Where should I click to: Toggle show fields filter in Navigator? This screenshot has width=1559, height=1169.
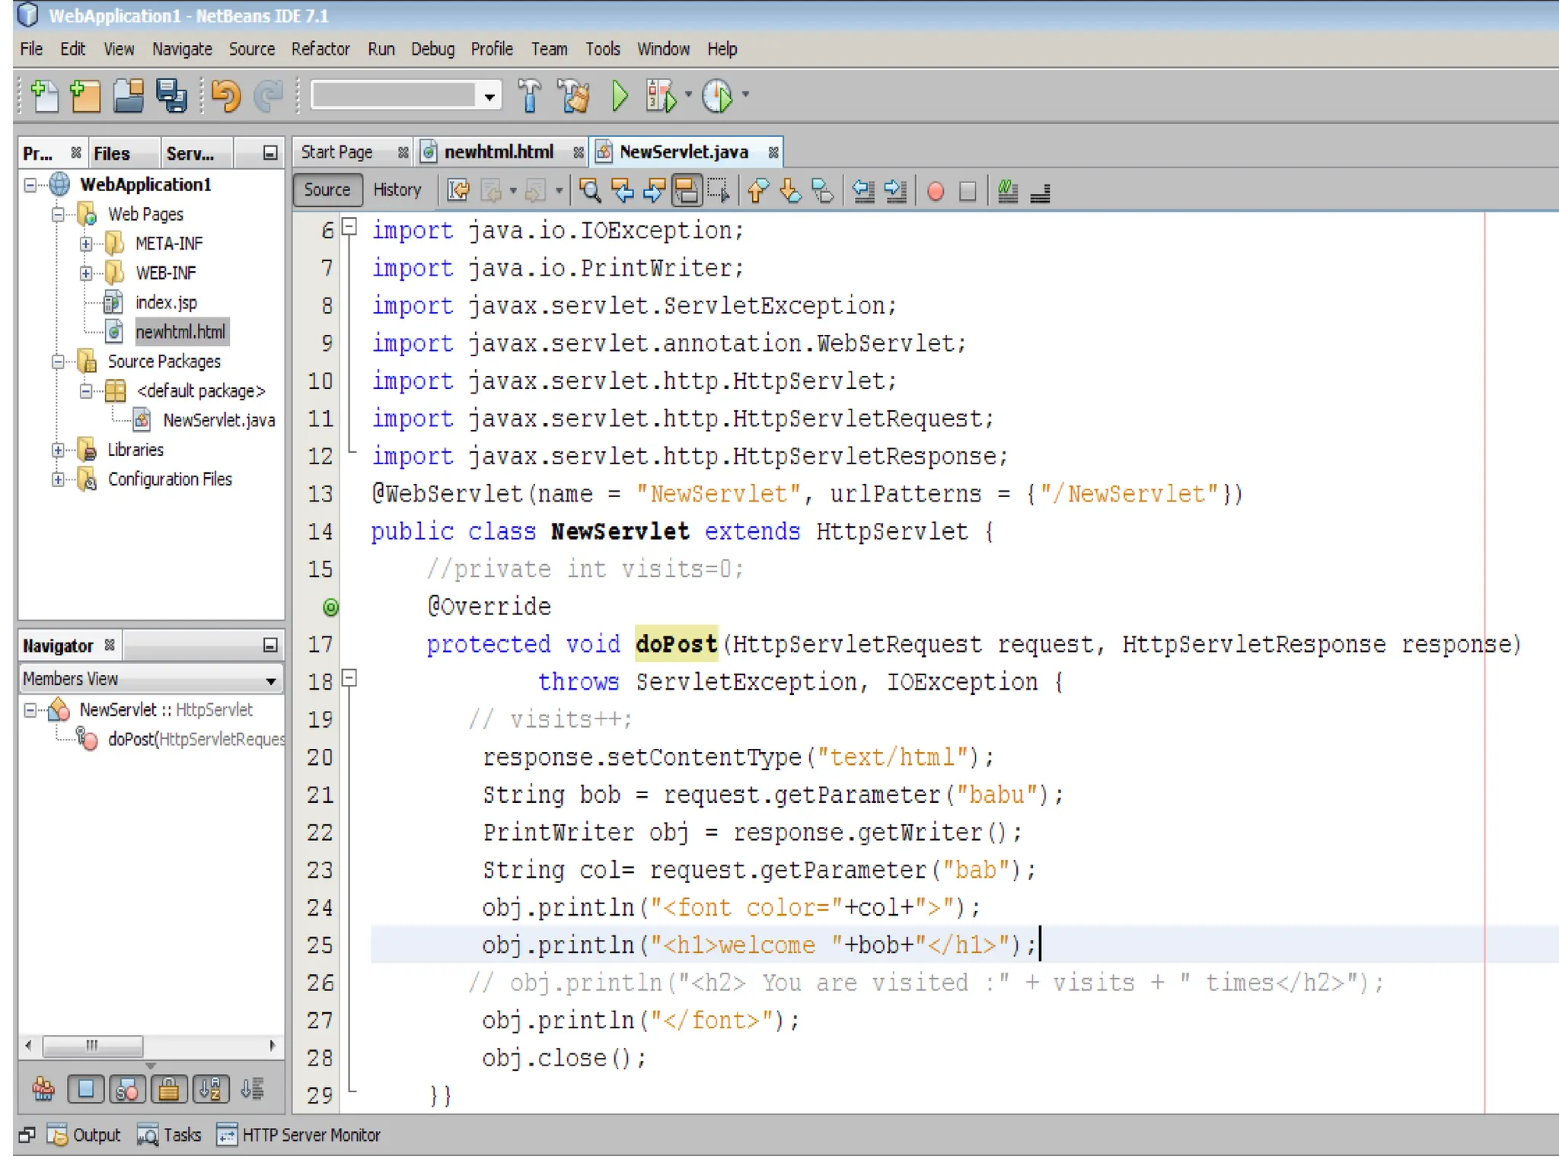(x=85, y=1090)
